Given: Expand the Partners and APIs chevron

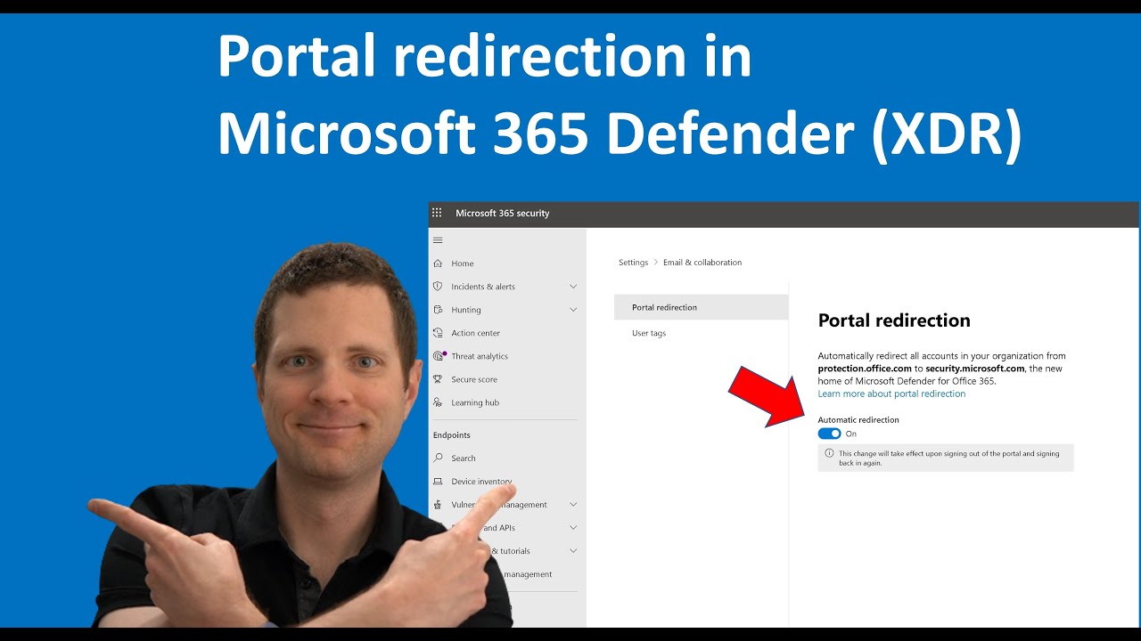Looking at the screenshot, I should click(573, 528).
